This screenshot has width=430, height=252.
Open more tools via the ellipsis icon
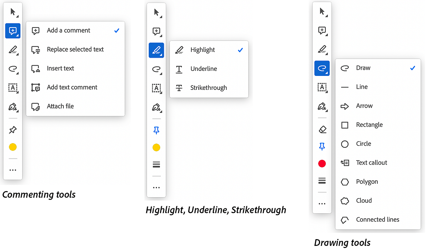tap(13, 170)
